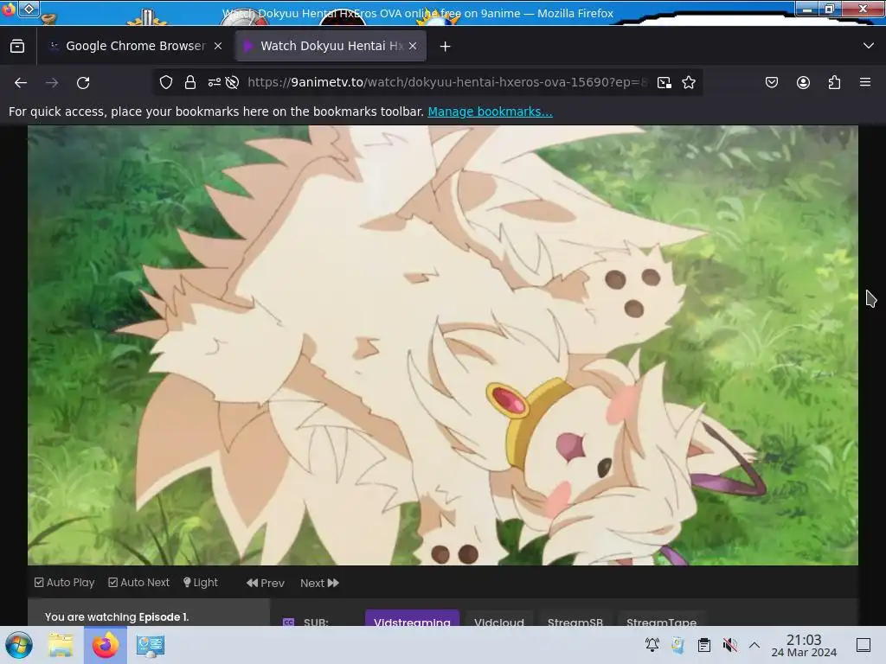Reload the current page
This screenshot has width=886, height=664.
click(x=83, y=82)
